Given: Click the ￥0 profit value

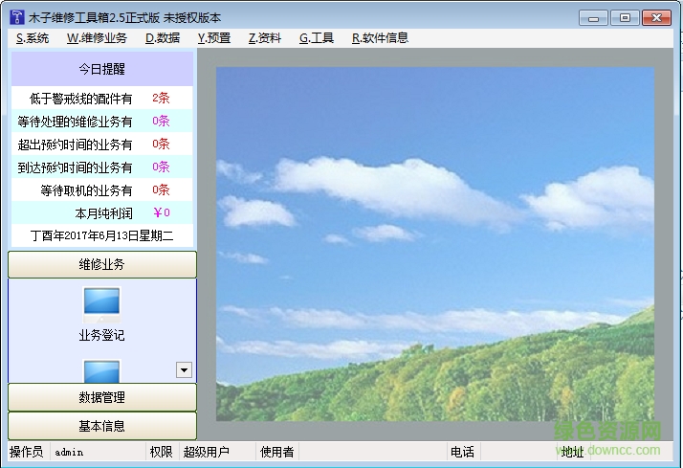Looking at the screenshot, I should tap(162, 212).
